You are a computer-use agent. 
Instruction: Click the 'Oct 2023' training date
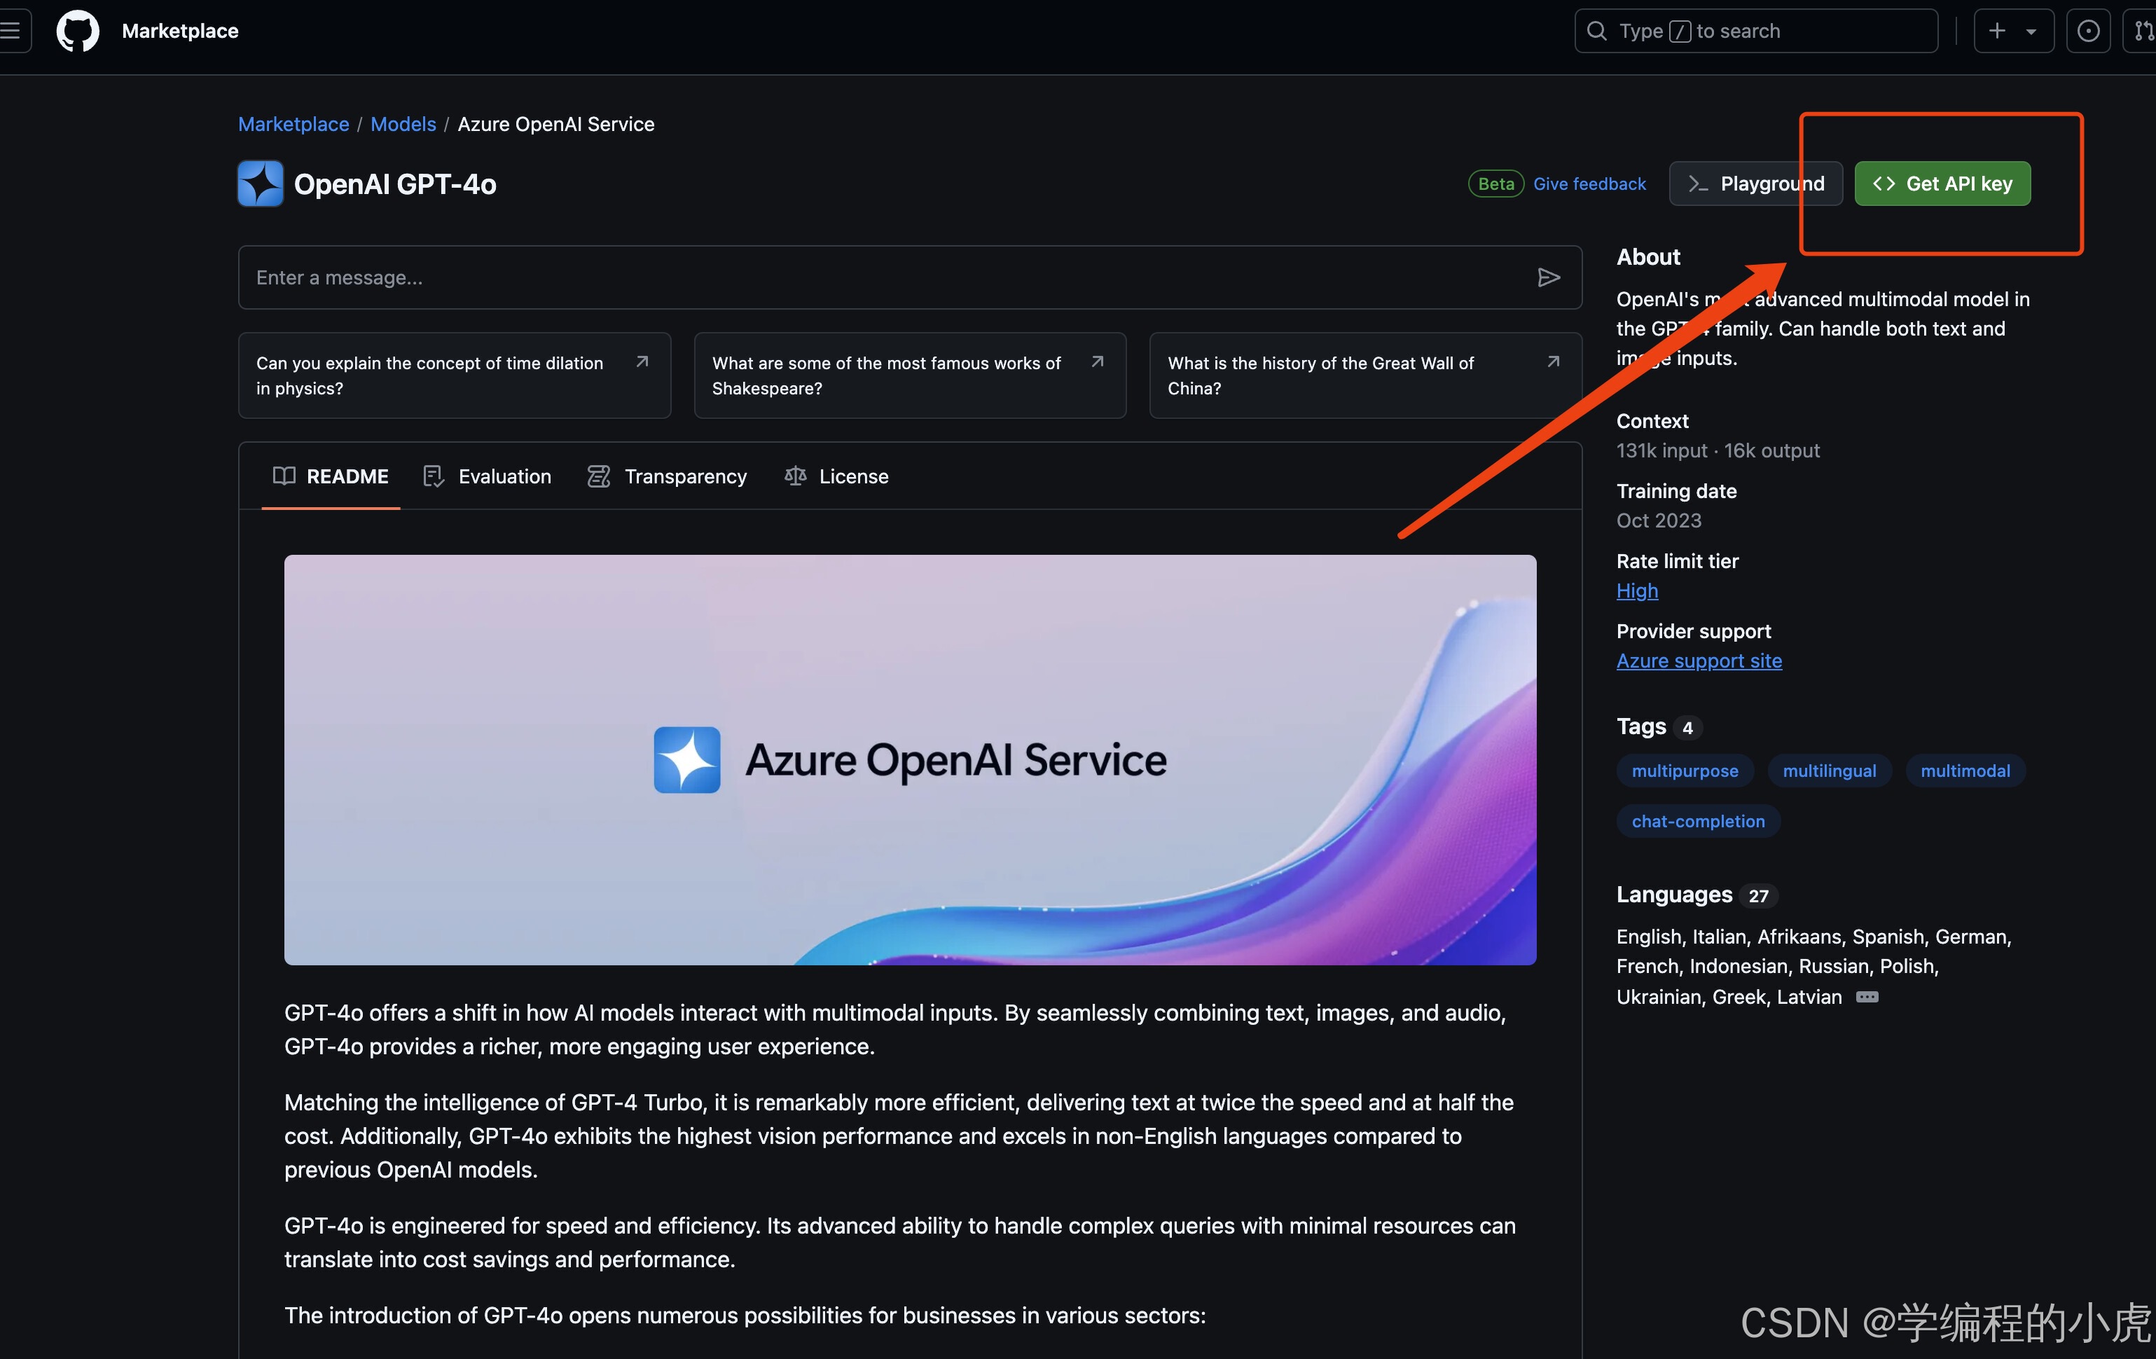(x=1659, y=520)
